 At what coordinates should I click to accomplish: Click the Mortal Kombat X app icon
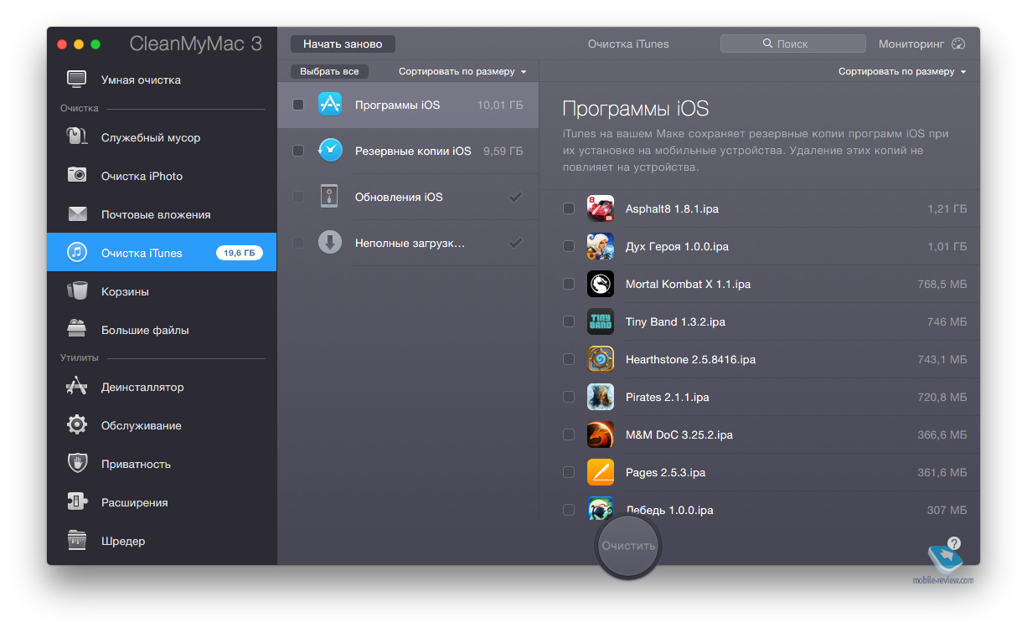click(601, 284)
